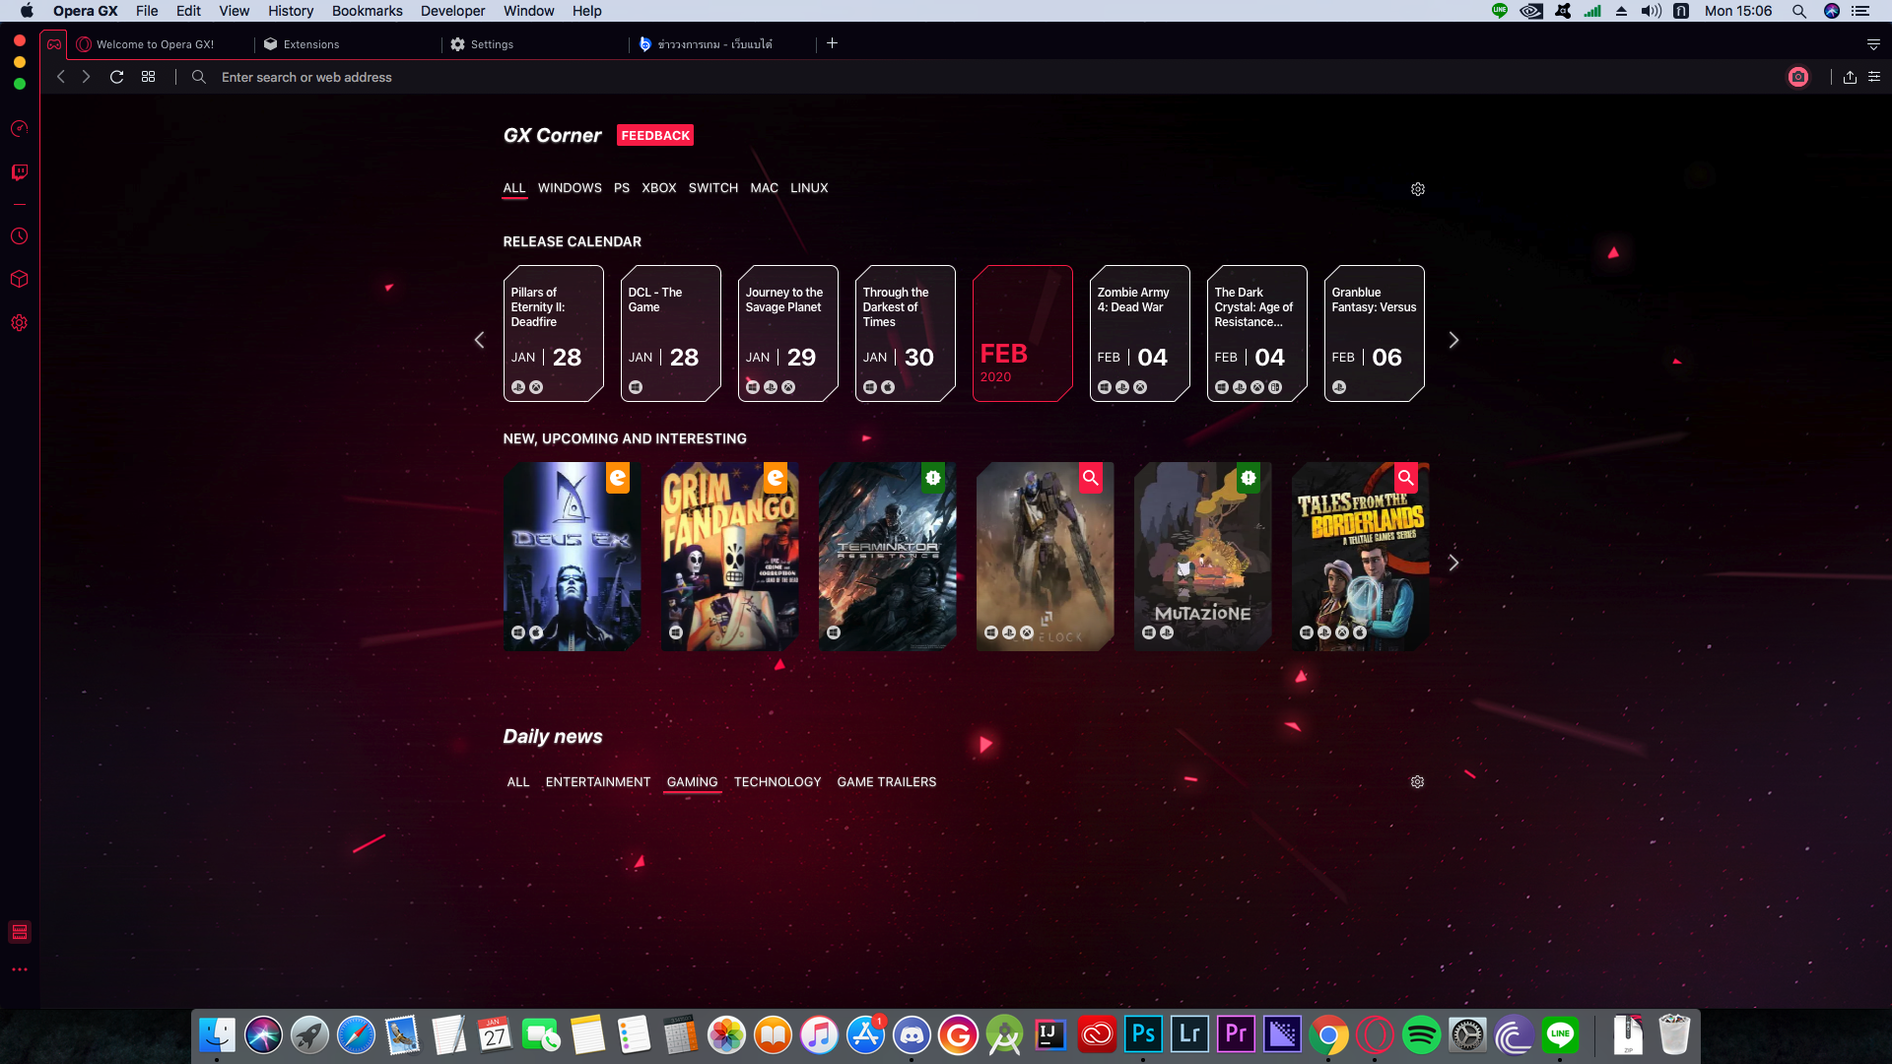Open Daily news settings gear
This screenshot has height=1064, width=1892.
tap(1417, 782)
